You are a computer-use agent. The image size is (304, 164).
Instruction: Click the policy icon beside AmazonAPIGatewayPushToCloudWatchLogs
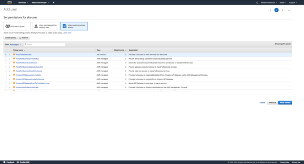pos(14,83)
